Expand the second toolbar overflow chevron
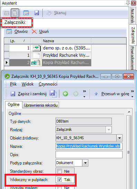The height and width of the screenshot is (189, 137). [133, 94]
